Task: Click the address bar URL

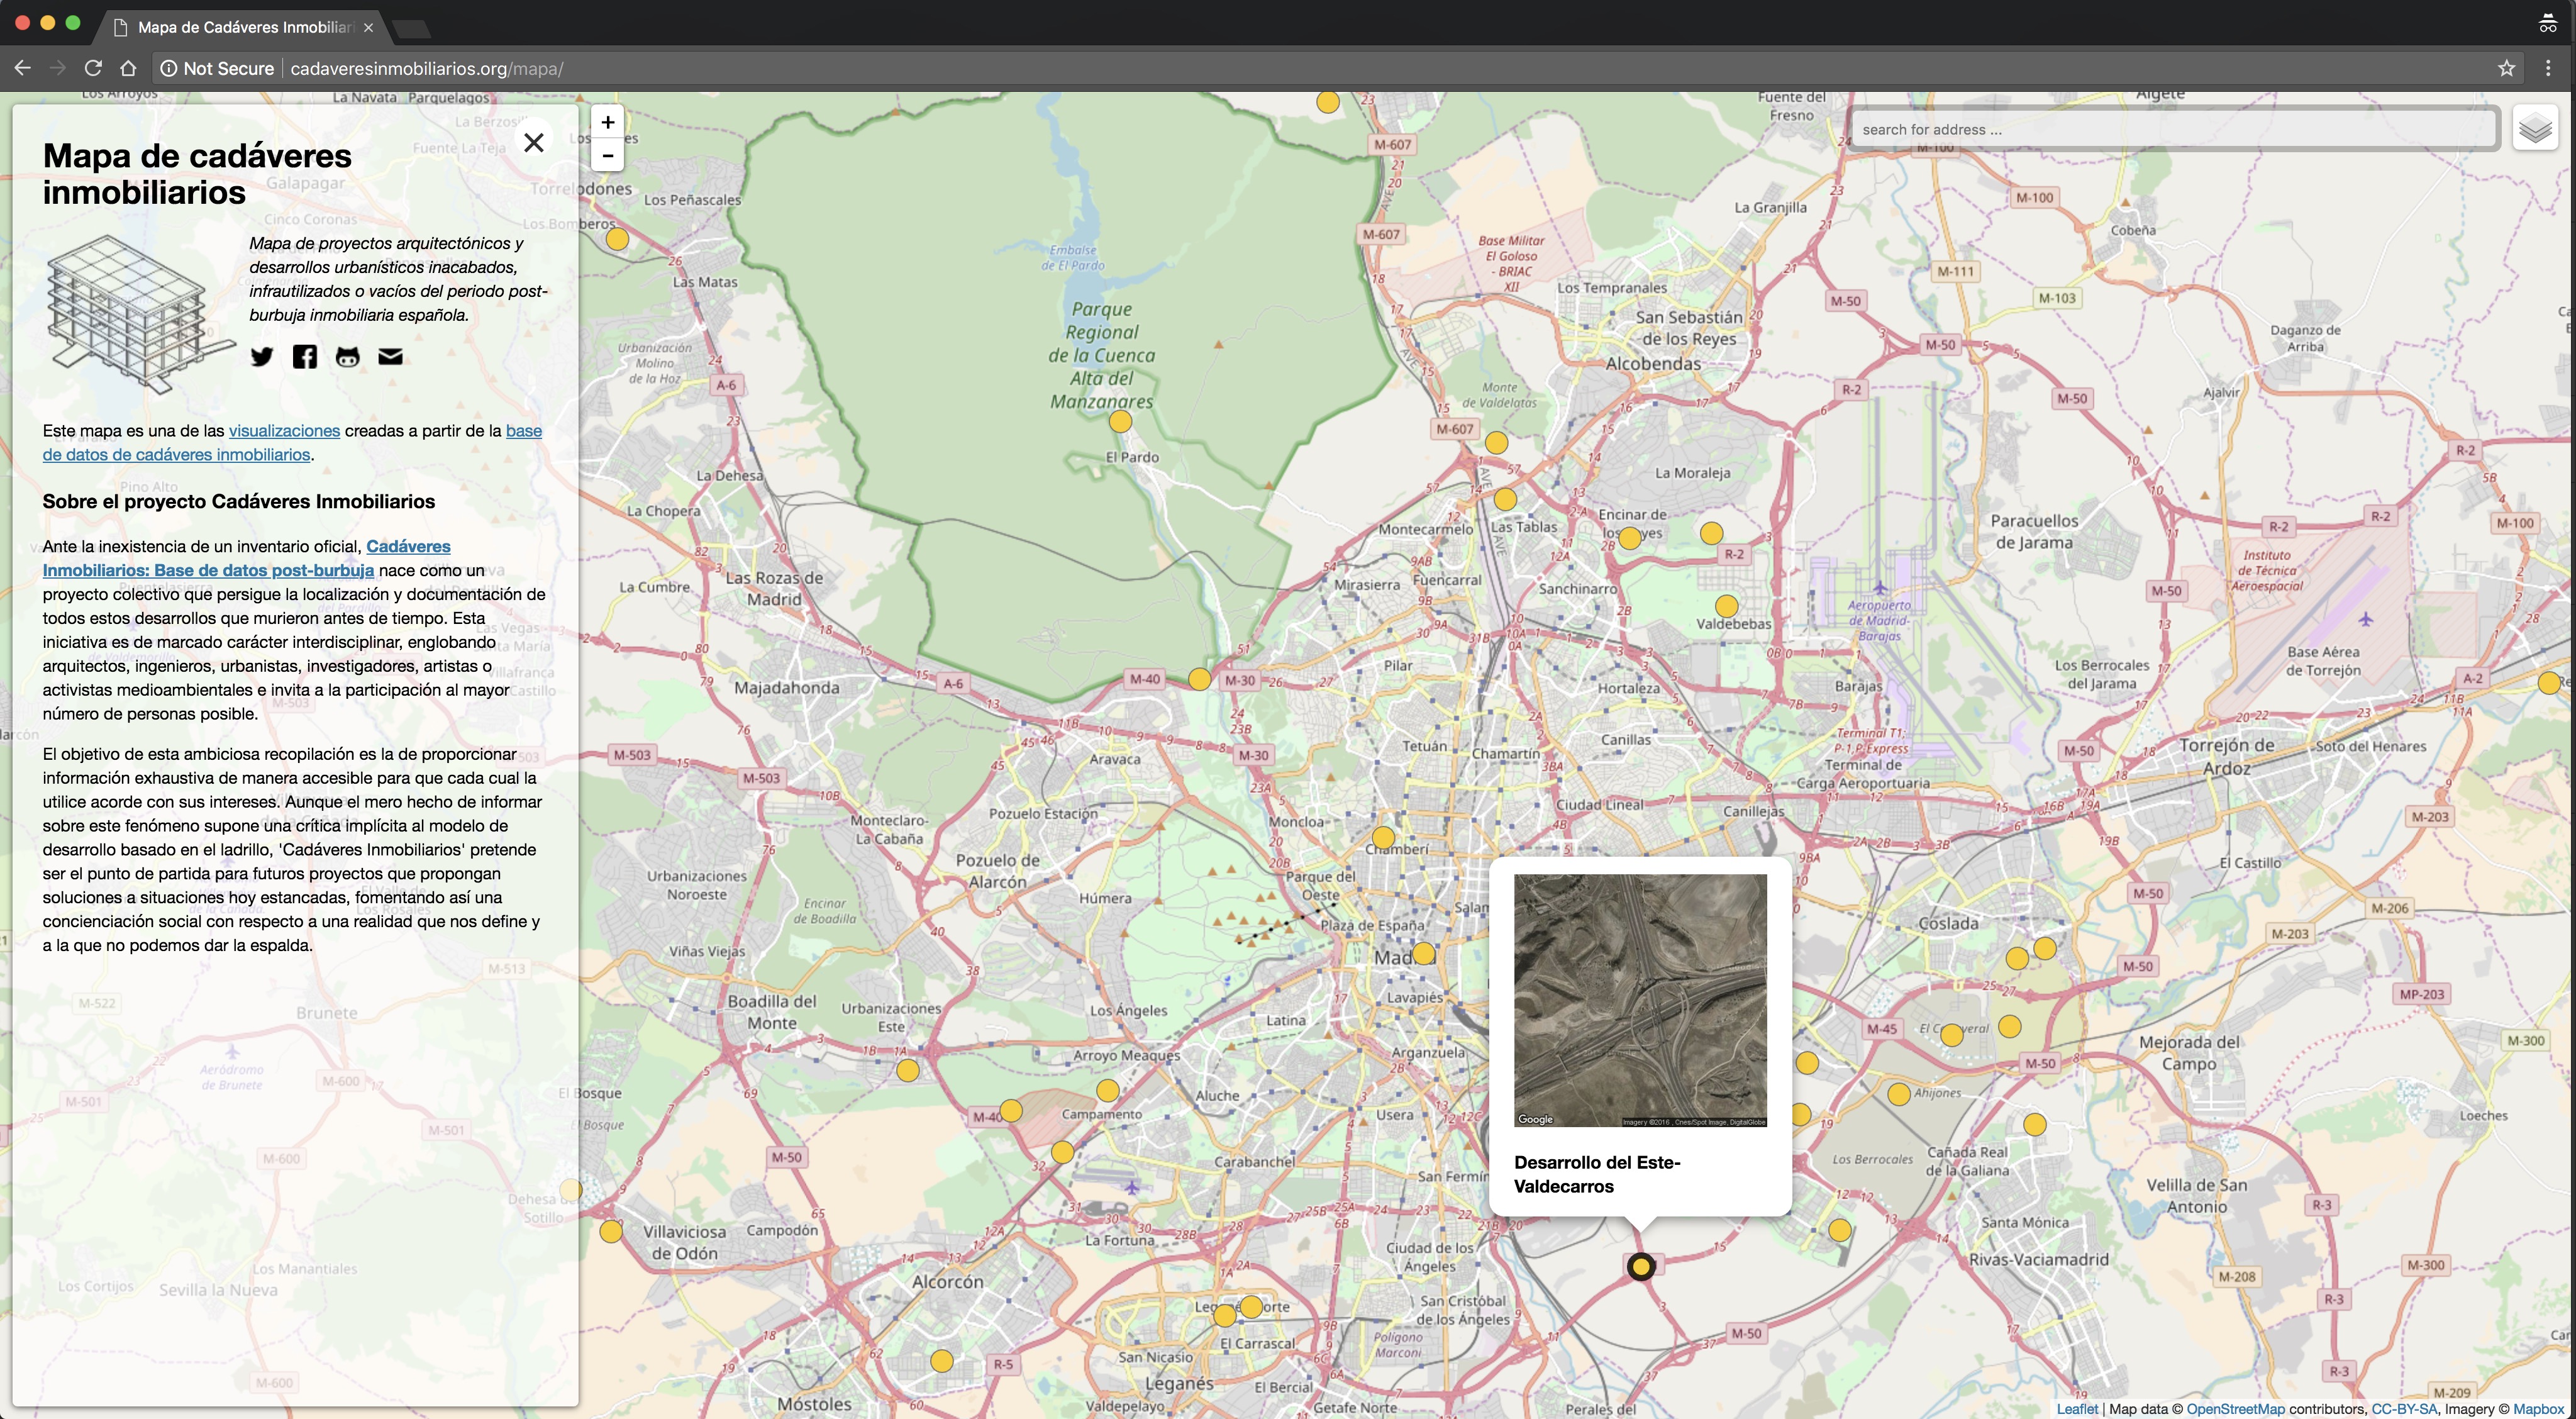Action: click(x=427, y=68)
